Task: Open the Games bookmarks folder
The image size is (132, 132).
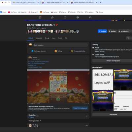Action: pos(99,12)
